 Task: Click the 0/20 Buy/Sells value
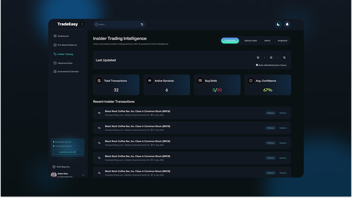(217, 90)
